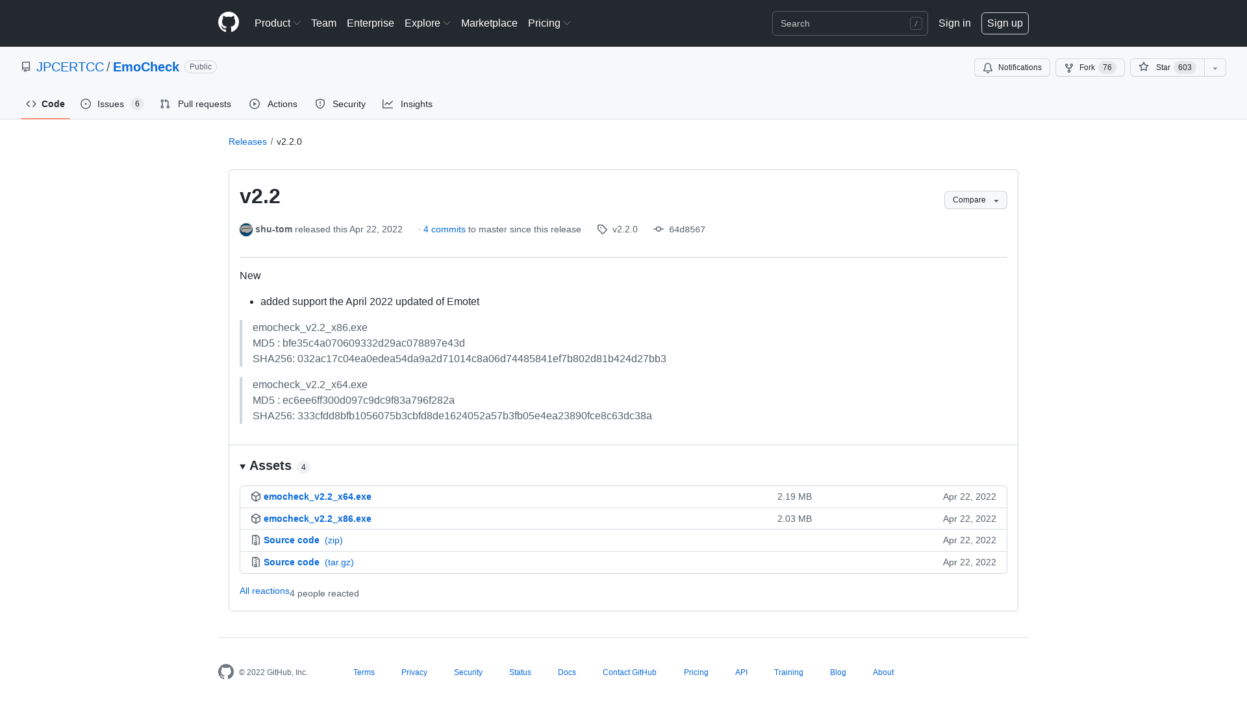Focus the Search input field
Image resolution: width=1247 pixels, height=701 pixels.
tap(850, 23)
